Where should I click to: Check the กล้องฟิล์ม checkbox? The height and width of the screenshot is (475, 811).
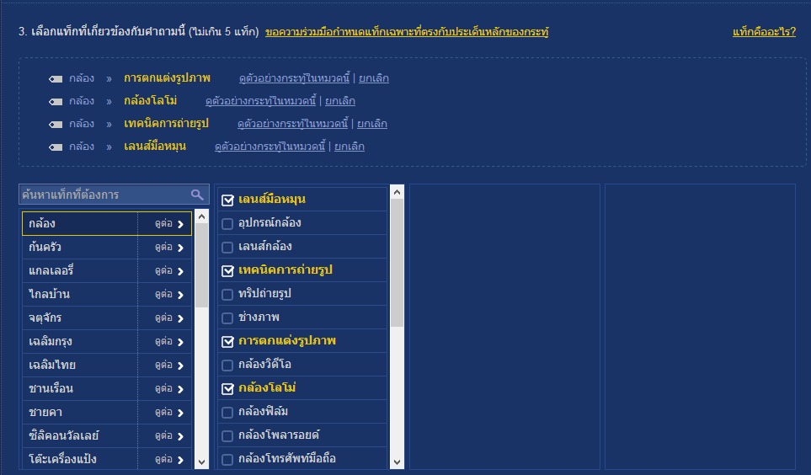227,413
